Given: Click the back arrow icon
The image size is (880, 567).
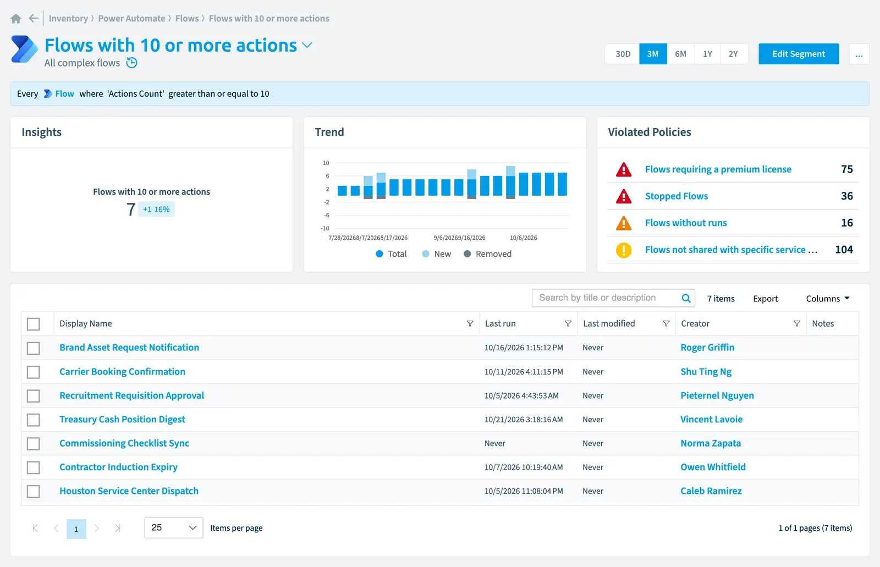Looking at the screenshot, I should [34, 19].
